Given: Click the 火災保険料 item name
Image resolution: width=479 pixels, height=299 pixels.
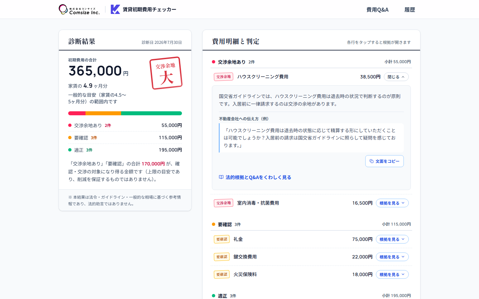Looking at the screenshot, I should coord(245,274).
